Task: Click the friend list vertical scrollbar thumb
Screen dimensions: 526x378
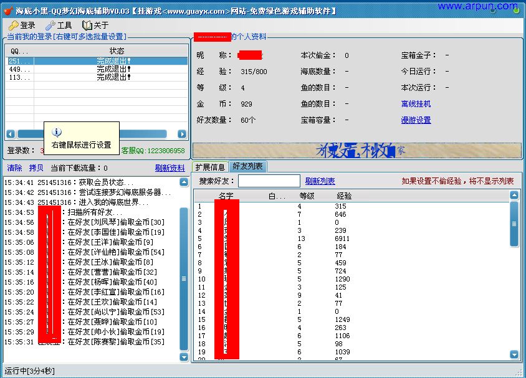Action: coord(514,224)
